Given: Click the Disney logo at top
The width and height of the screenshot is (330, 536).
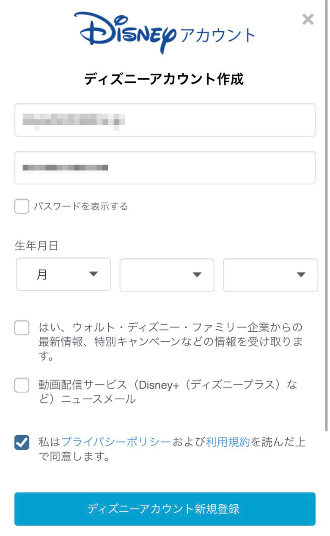Looking at the screenshot, I should click(x=126, y=31).
